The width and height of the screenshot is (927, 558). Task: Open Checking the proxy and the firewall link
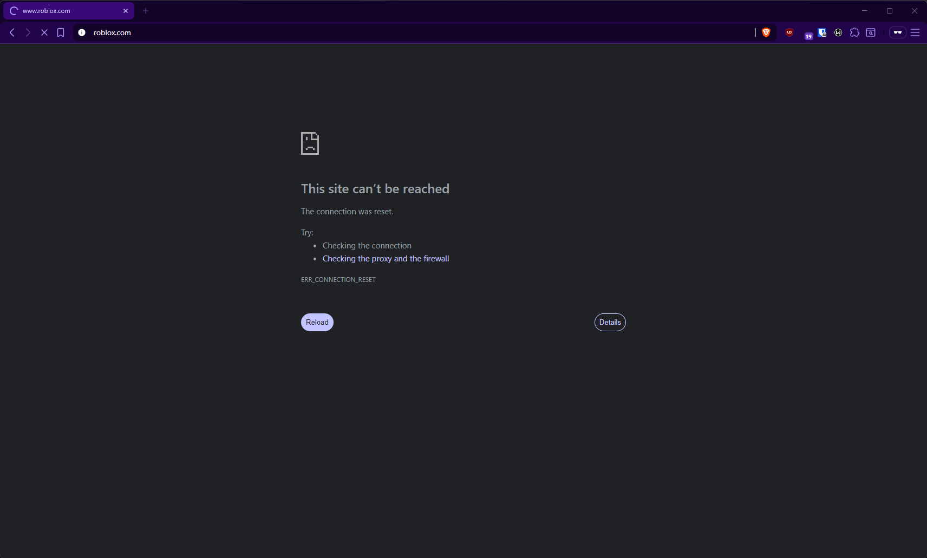[386, 259]
